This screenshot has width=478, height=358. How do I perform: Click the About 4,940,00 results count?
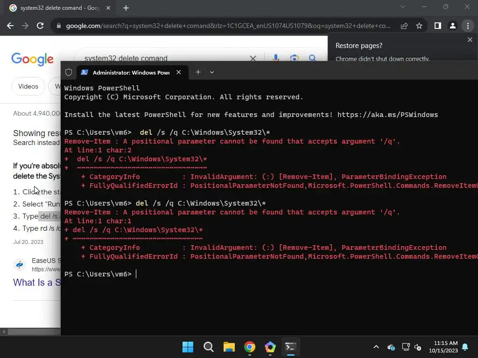[36, 114]
